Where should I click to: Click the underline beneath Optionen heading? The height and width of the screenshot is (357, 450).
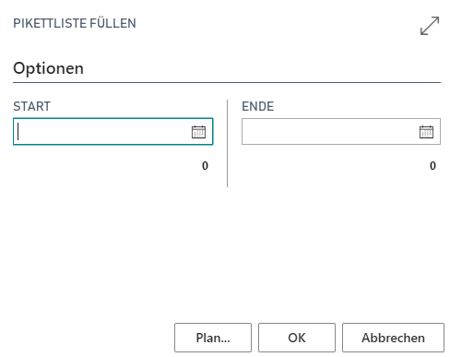point(227,82)
